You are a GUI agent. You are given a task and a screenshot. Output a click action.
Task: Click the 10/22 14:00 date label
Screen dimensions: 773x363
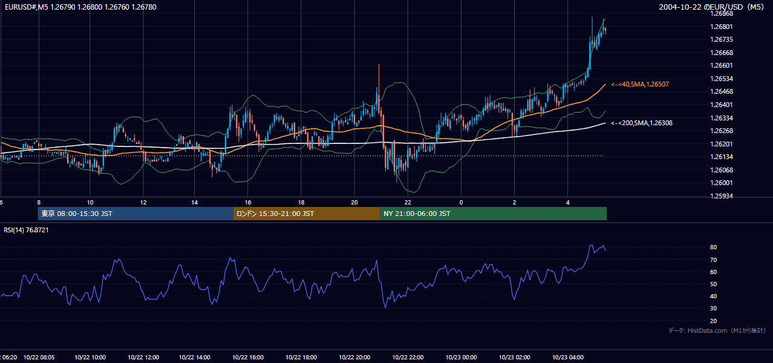coord(195,358)
